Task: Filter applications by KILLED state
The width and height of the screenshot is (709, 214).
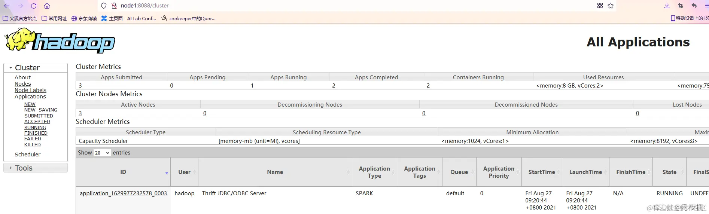Action: [x=33, y=145]
